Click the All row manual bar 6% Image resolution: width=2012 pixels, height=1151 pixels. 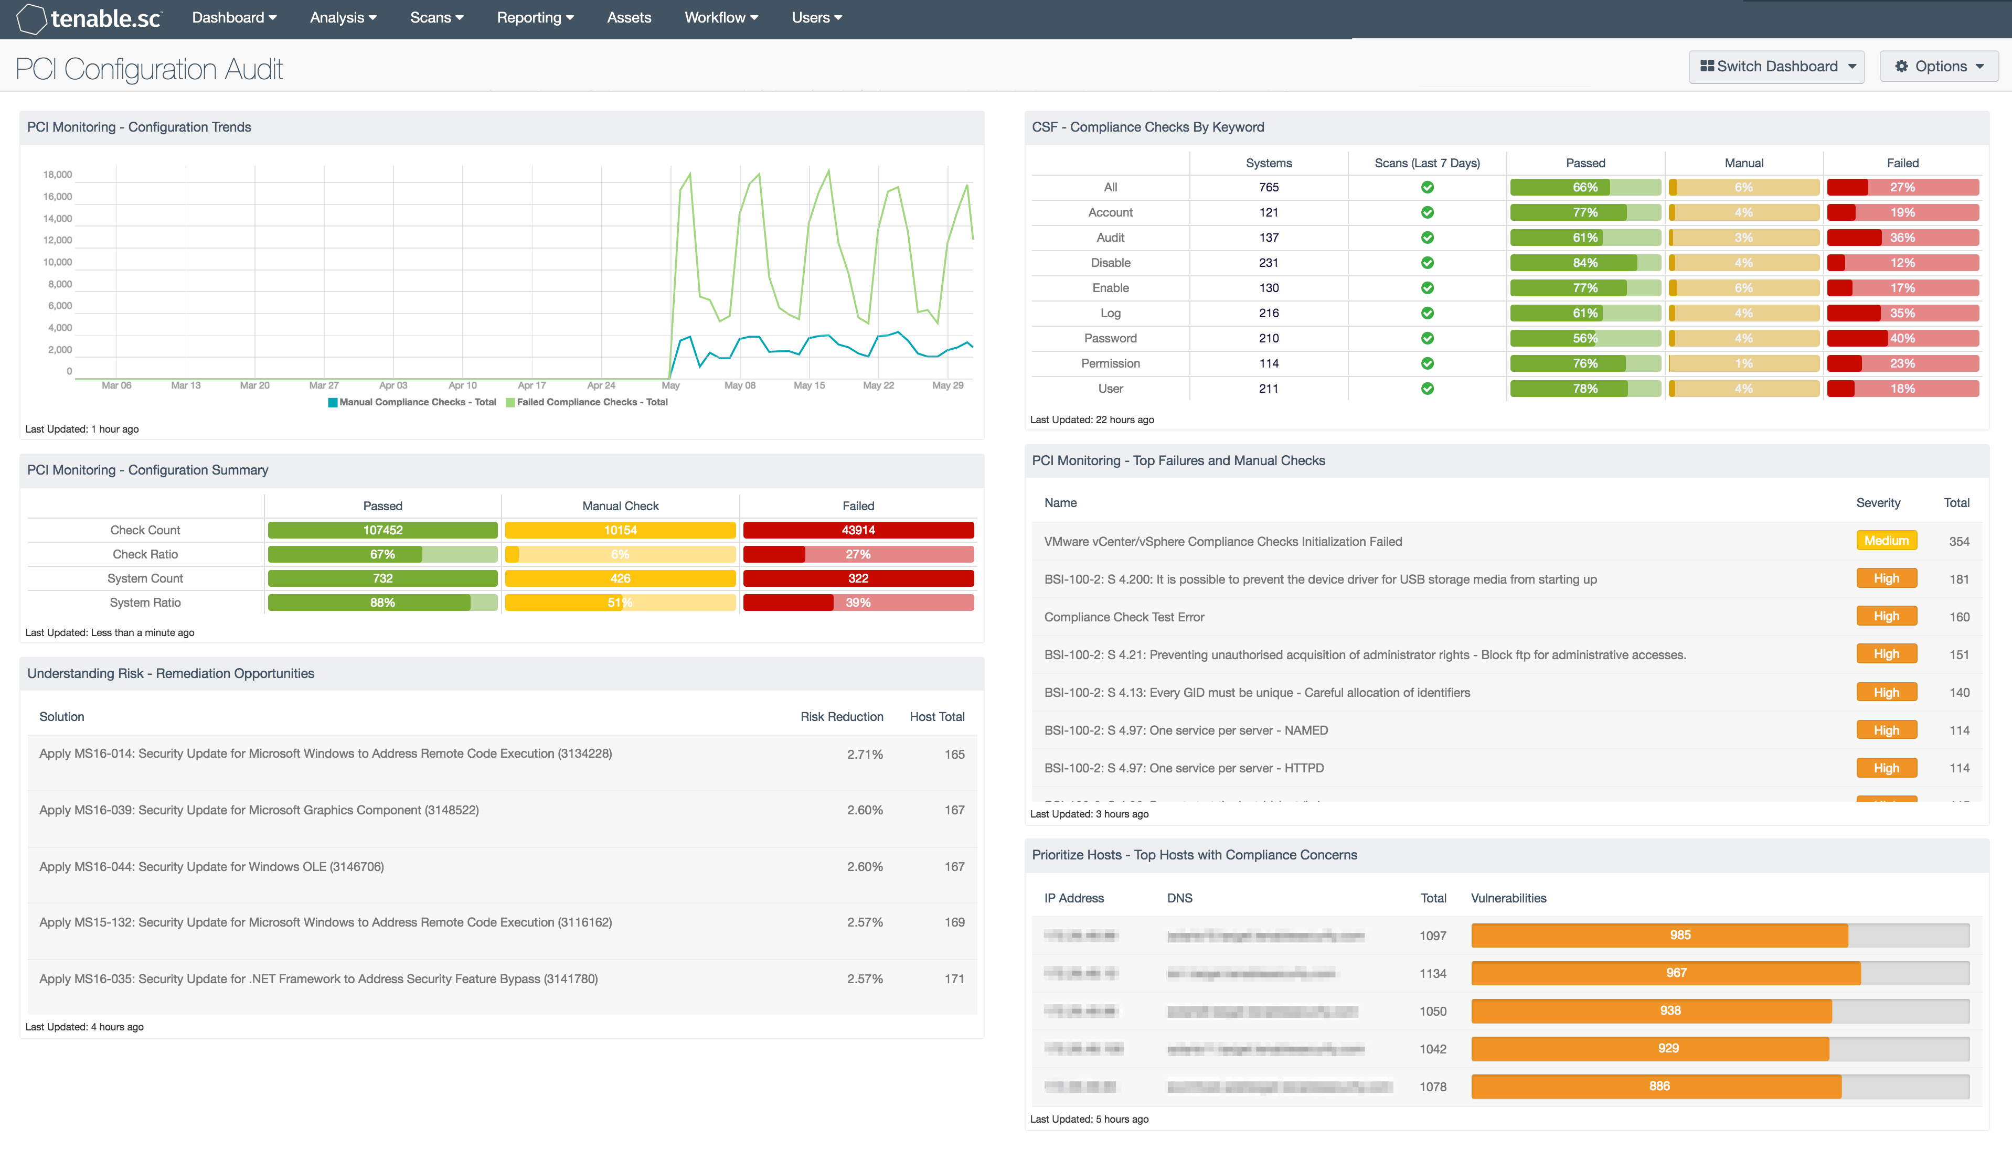pyautogui.click(x=1744, y=187)
